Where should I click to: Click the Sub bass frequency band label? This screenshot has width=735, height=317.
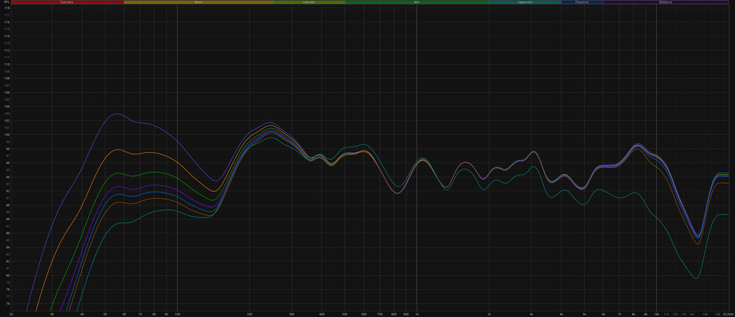(x=67, y=2)
